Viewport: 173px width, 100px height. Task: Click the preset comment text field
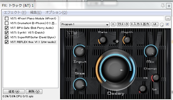112,18
